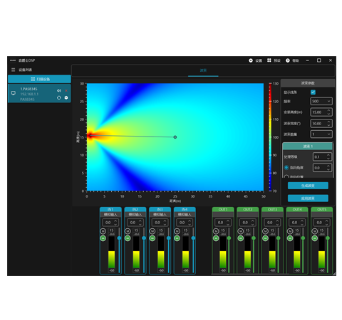This screenshot has width=342, height=320.
Task: Click the speaker icon on the PAS8345 device
Action: tap(59, 90)
